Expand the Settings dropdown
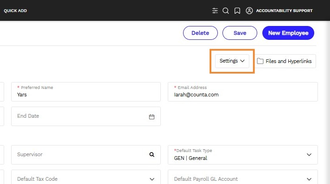Image resolution: width=330 pixels, height=184 pixels. pyautogui.click(x=232, y=61)
